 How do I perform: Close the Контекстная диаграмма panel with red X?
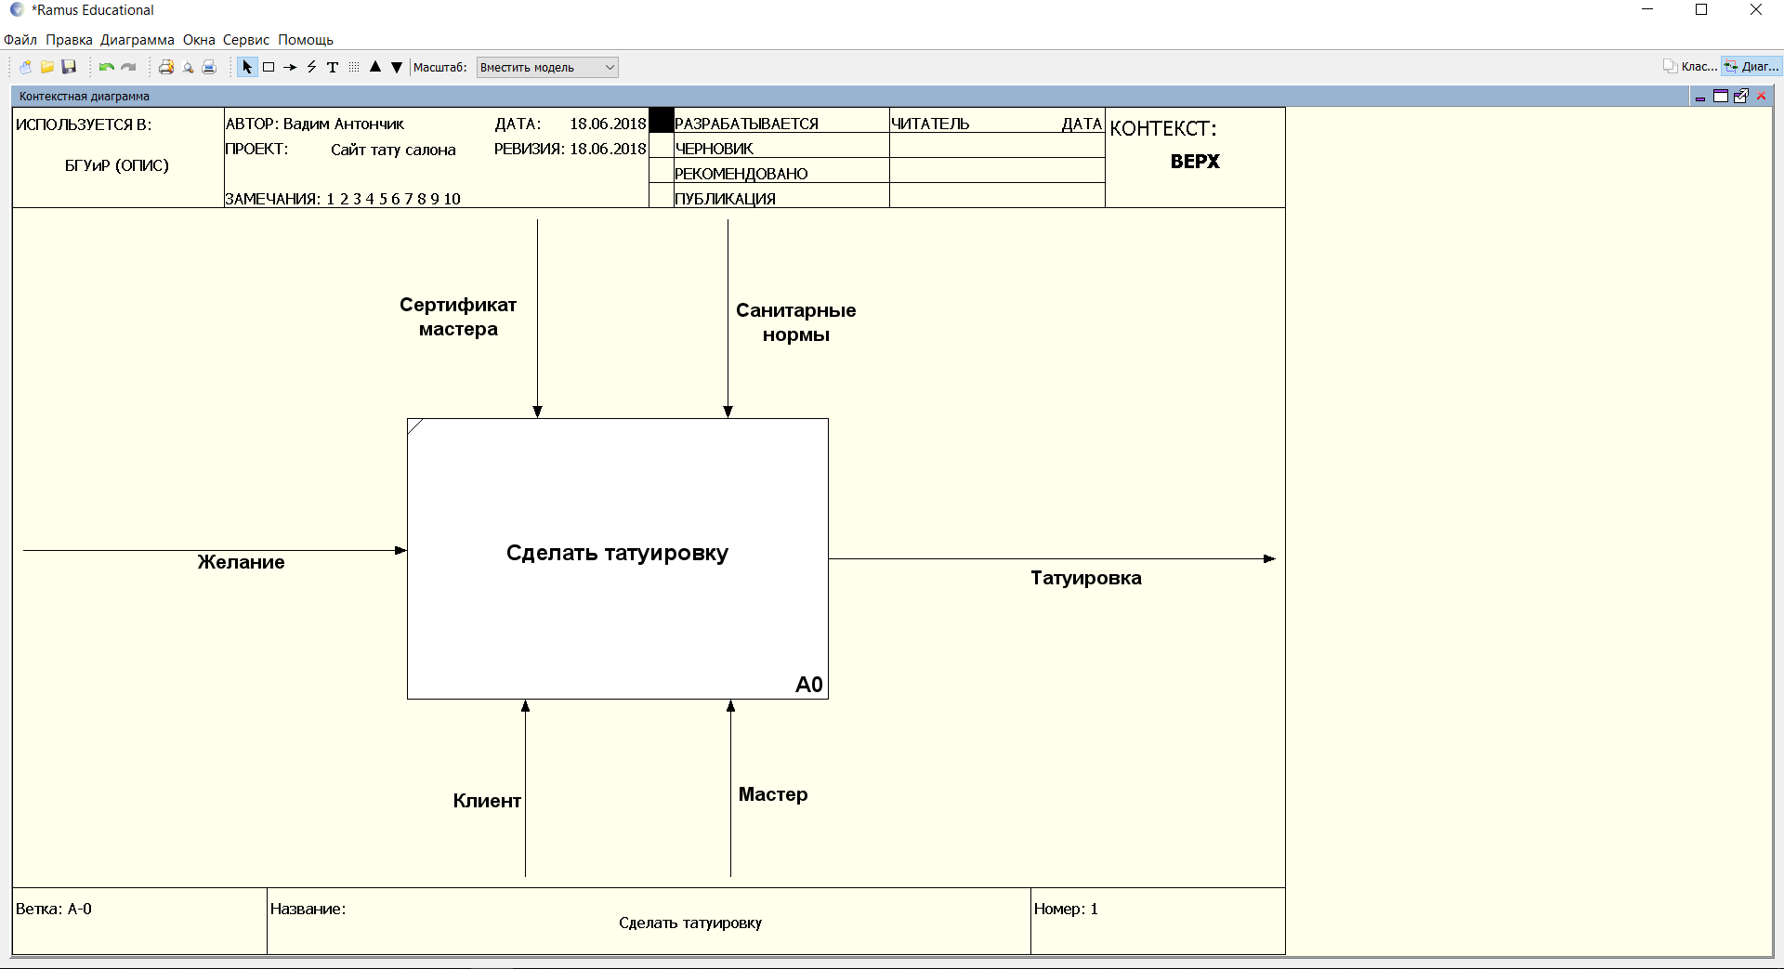coord(1761,96)
